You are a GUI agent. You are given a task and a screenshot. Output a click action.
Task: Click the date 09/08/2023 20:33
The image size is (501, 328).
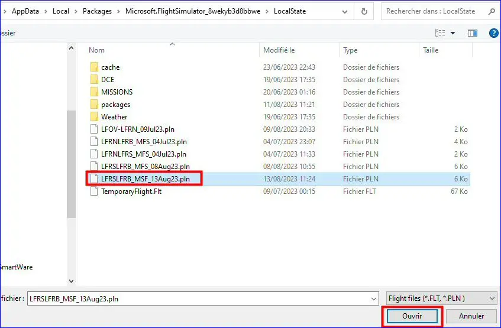289,129
